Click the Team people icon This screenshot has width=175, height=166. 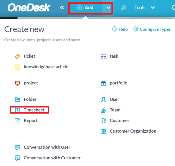click(x=104, y=110)
